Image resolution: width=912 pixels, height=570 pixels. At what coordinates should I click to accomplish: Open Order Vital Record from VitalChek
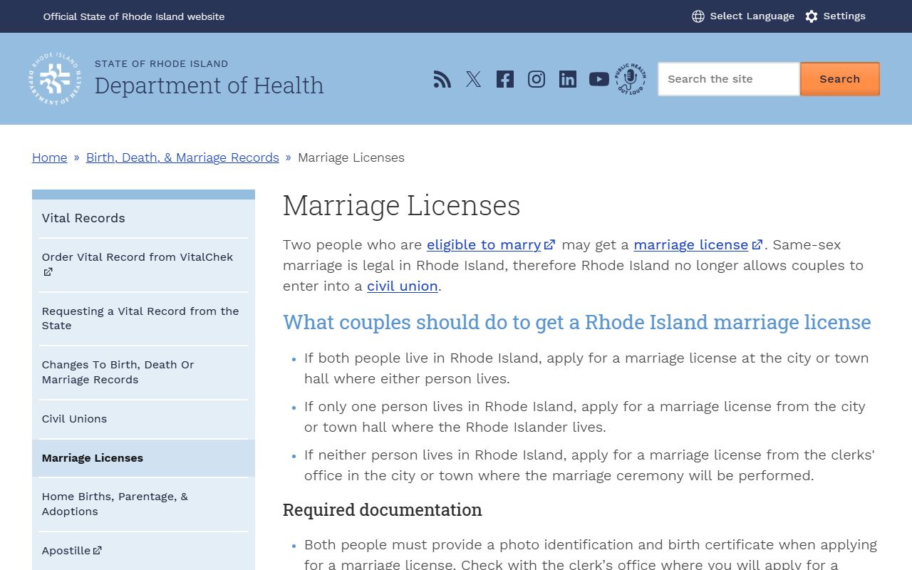pyautogui.click(x=143, y=264)
